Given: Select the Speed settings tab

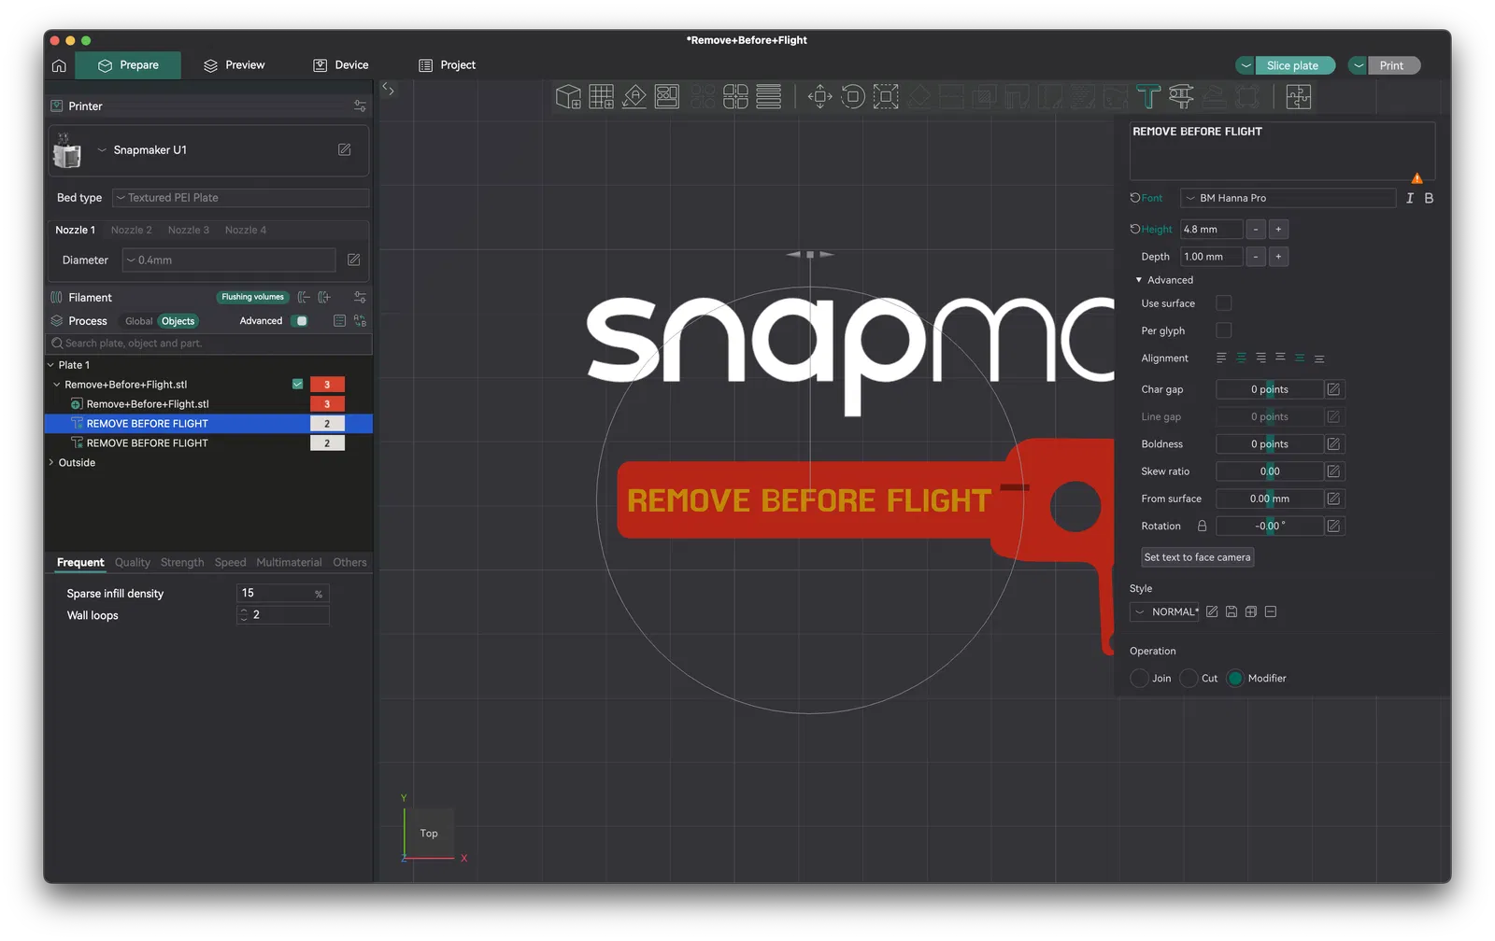Looking at the screenshot, I should [231, 563].
